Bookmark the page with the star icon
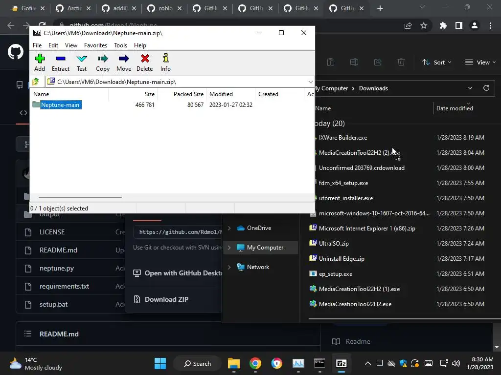 point(424,25)
